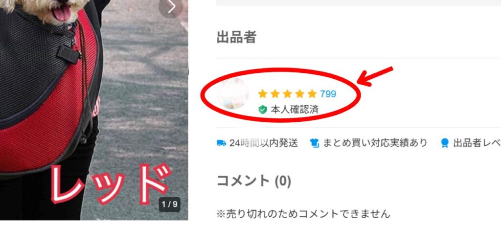Viewport: 501px width, 252px height.
Task: Open the 799 seller reviews count
Action: click(x=328, y=94)
